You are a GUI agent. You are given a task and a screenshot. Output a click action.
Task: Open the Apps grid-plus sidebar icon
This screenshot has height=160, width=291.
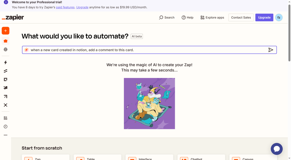(6, 118)
